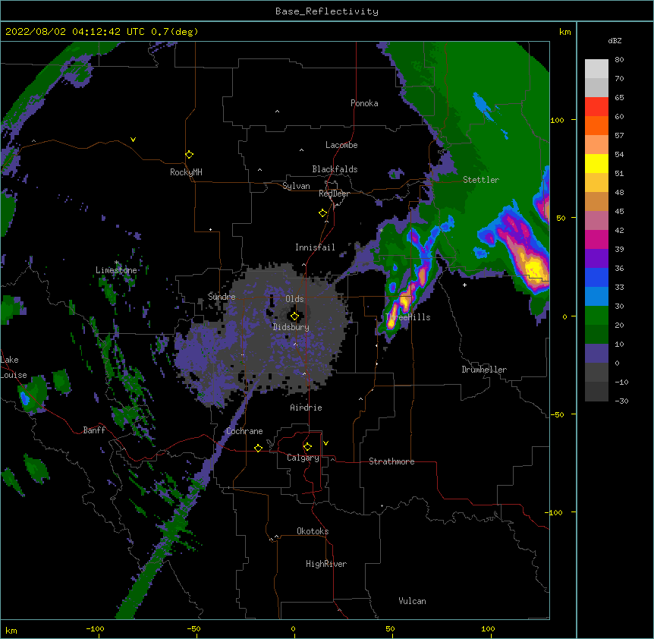The height and width of the screenshot is (639, 654).
Task: Click the Stettler town label
Action: (481, 180)
